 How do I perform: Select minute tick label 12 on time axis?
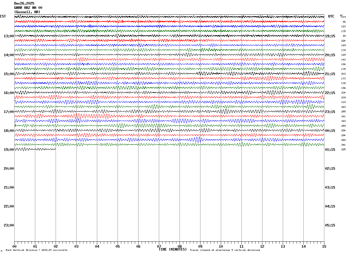tap(262, 247)
